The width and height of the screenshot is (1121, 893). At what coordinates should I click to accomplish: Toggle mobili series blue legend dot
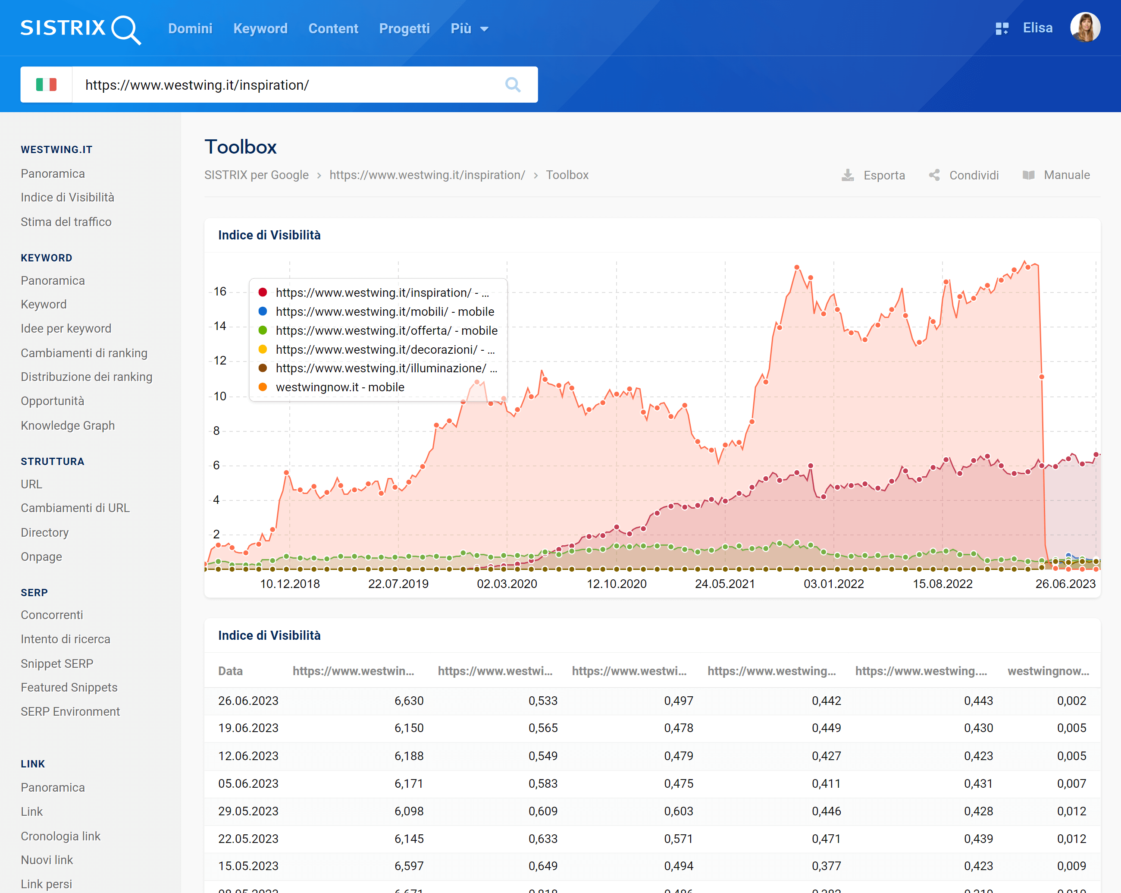coord(263,311)
